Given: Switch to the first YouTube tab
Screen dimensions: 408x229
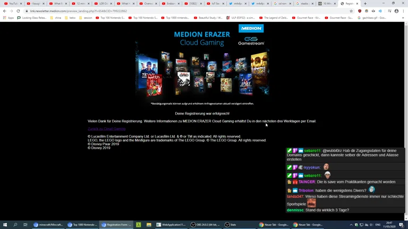Looking at the screenshot, I should tap(13, 4).
